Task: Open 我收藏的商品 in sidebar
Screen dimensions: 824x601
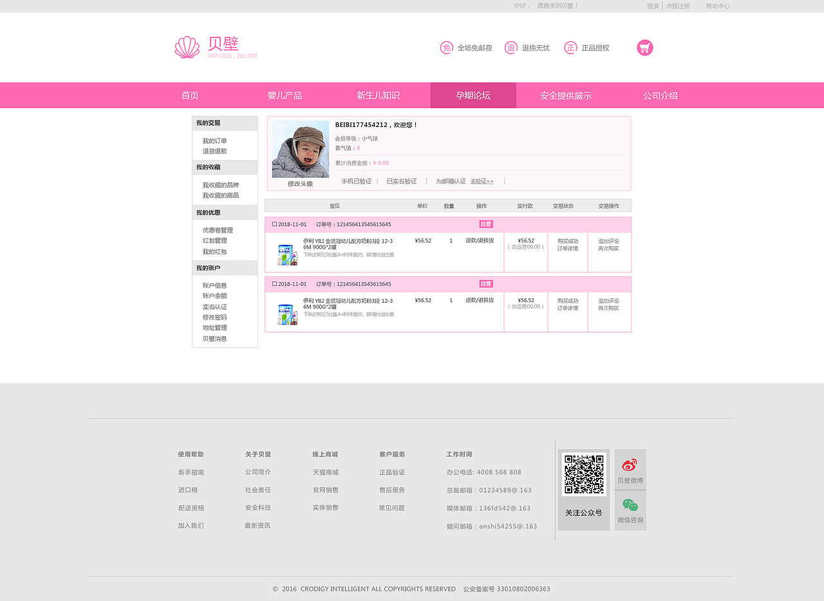Action: click(221, 195)
